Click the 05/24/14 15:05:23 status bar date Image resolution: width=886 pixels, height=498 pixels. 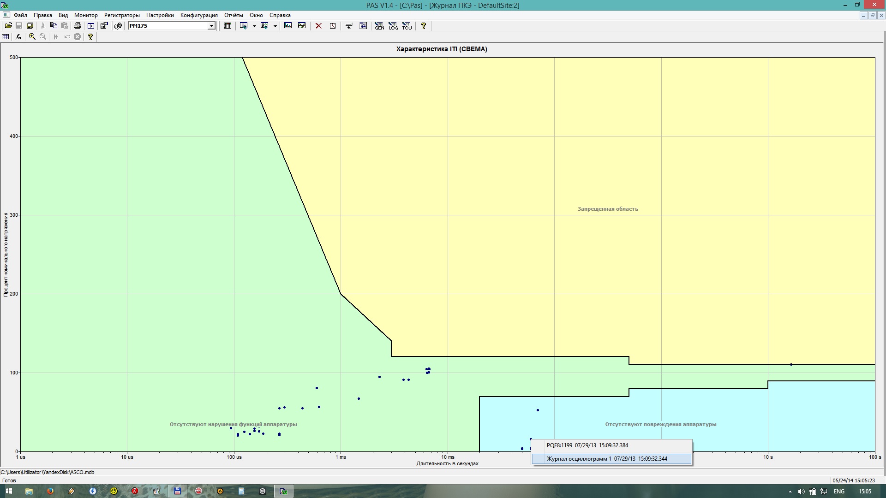[854, 480]
